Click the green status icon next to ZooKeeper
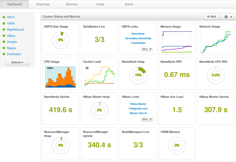 [x=4, y=54]
